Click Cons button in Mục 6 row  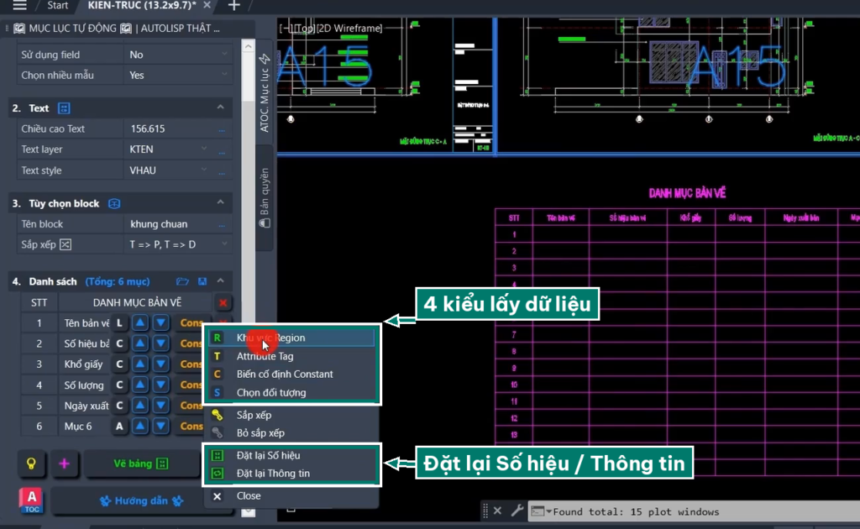[x=191, y=426]
